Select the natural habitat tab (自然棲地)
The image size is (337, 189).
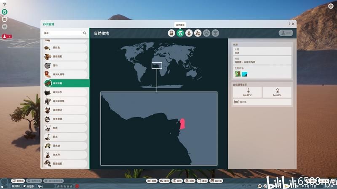[180, 33]
